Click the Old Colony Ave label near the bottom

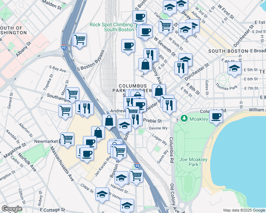174,198
